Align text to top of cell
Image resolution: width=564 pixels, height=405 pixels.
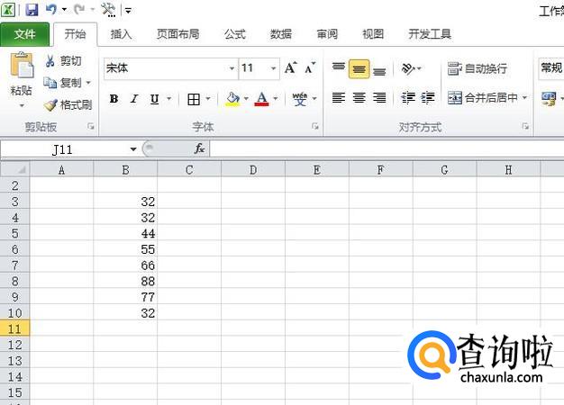[339, 67]
